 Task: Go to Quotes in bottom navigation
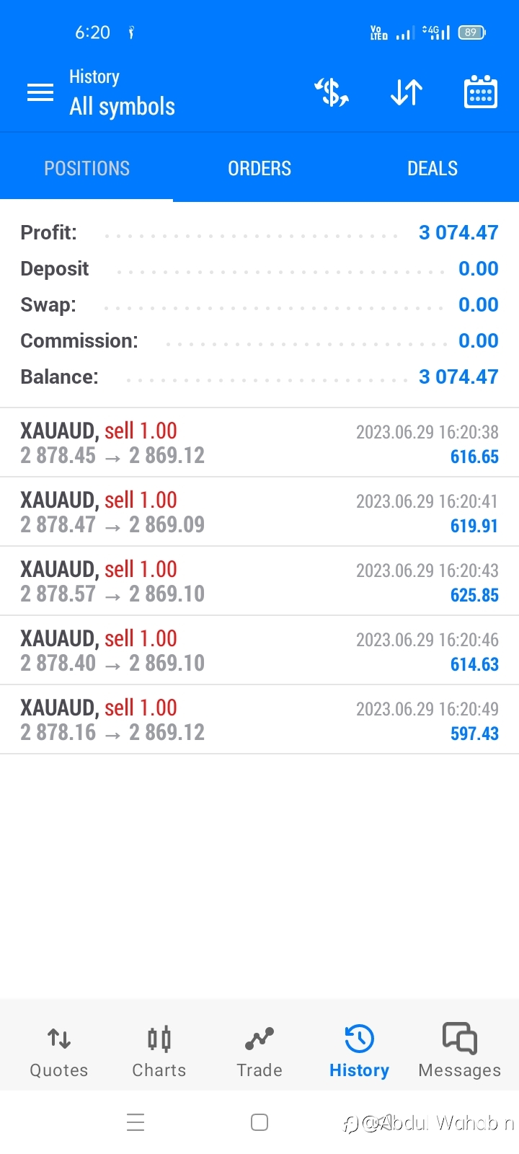(x=59, y=1052)
